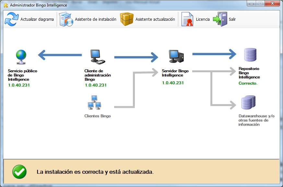Click the green checkmark status icon

coord(19,172)
